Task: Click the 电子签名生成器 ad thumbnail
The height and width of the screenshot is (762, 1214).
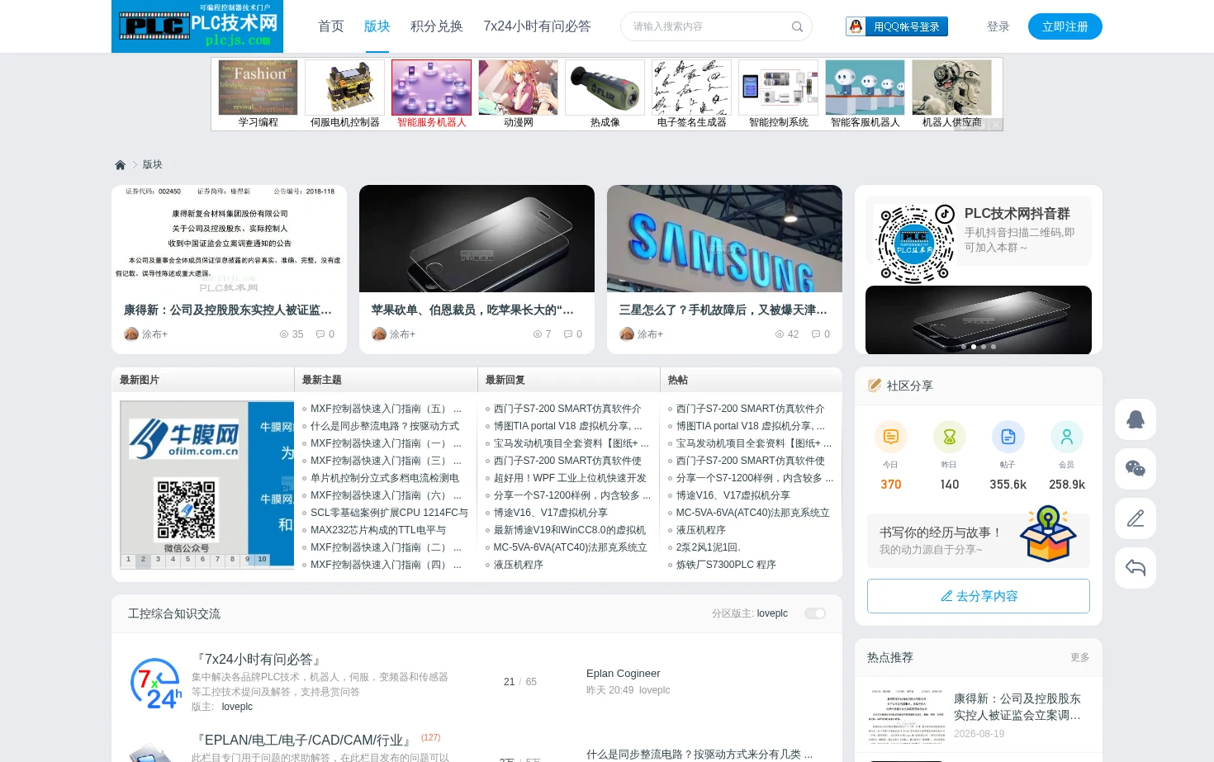Action: [x=691, y=88]
